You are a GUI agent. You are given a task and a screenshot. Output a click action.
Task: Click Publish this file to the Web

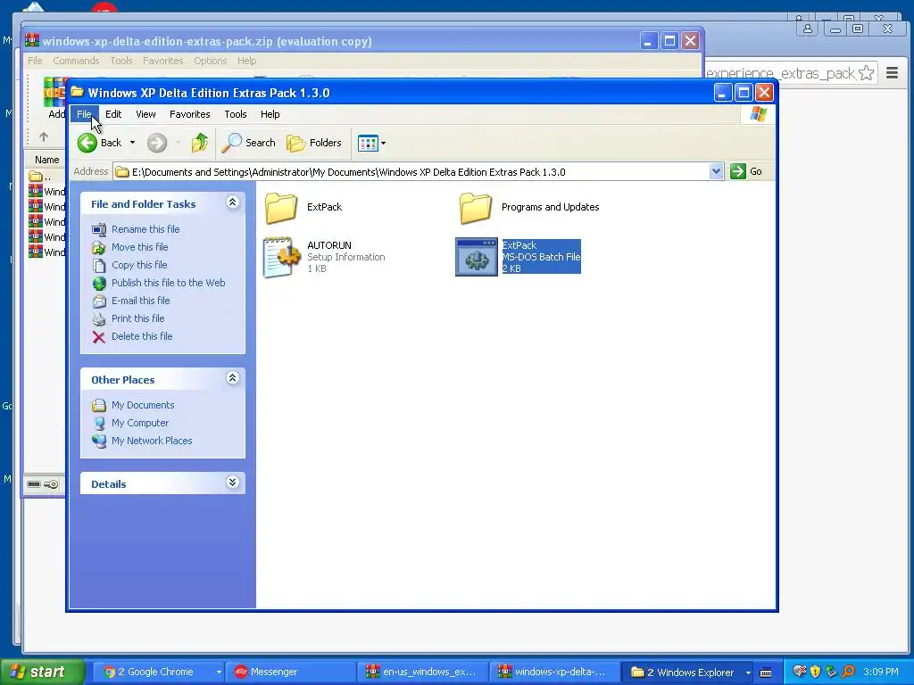[169, 283]
